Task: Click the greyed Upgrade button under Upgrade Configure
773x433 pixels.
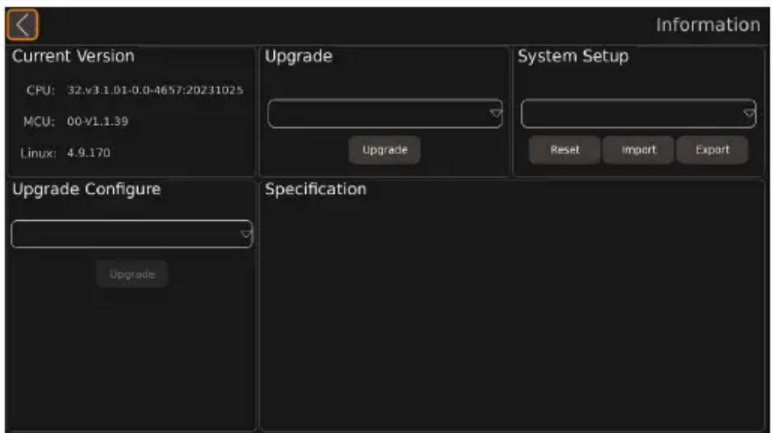Action: tap(132, 274)
